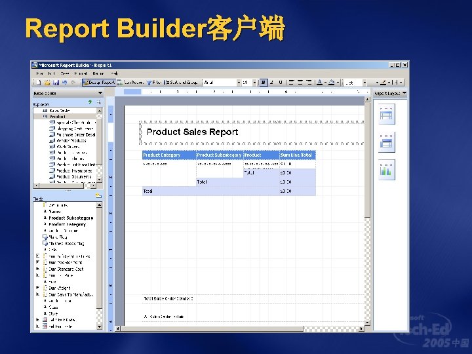Open the Filter dialog
The height and width of the screenshot is (354, 472).
pos(154,82)
